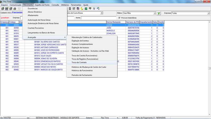
Task: Click the first toolbar icon with green arrow
Action: (x=3, y=9)
